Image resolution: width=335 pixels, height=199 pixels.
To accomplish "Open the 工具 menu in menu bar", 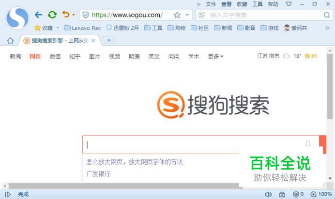I will [257, 4].
